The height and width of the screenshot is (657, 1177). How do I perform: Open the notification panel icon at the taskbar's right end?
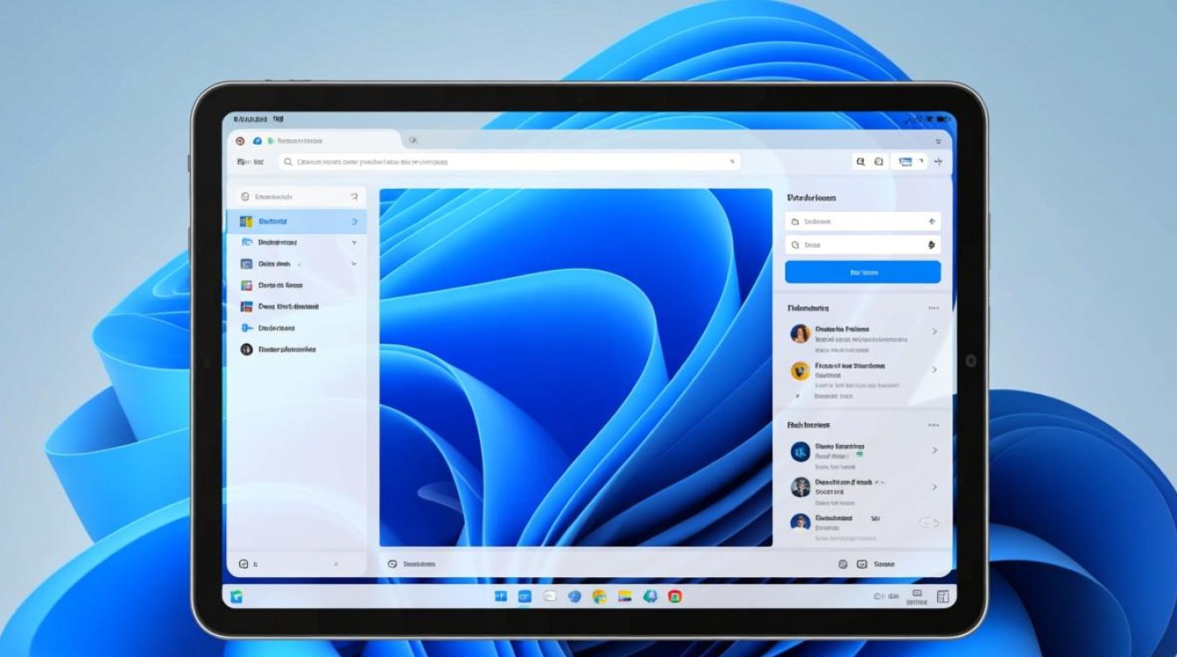point(942,597)
